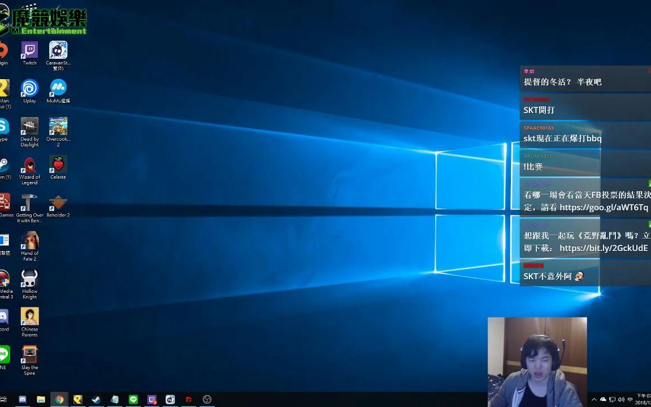Click the SPAAC90163 chat username
Image resolution: width=651 pixels, height=407 pixels.
click(539, 128)
